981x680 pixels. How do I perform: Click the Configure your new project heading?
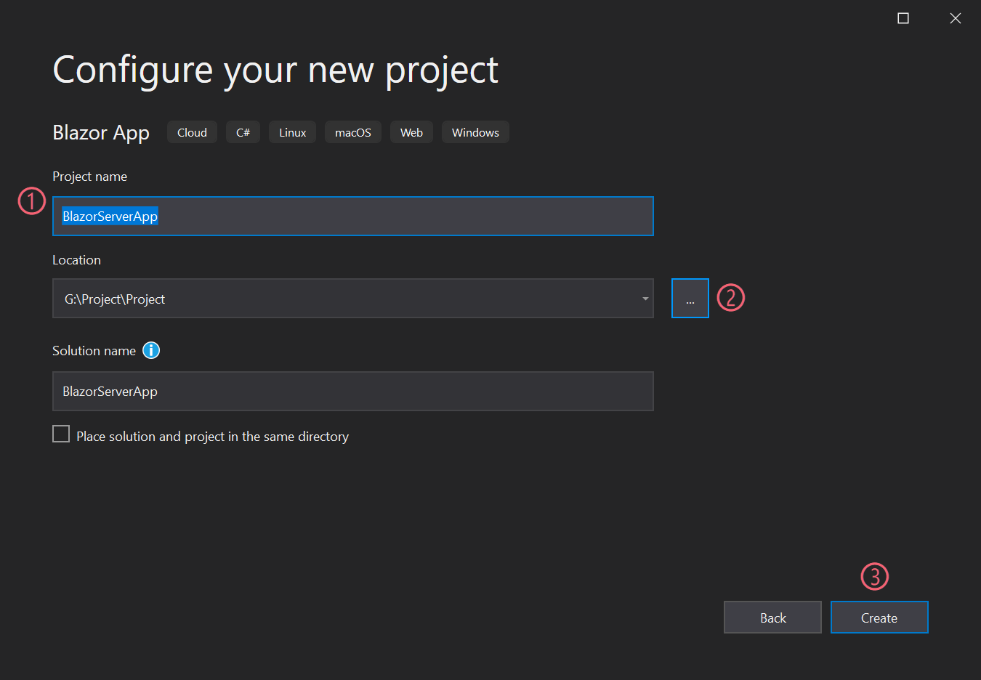[275, 71]
